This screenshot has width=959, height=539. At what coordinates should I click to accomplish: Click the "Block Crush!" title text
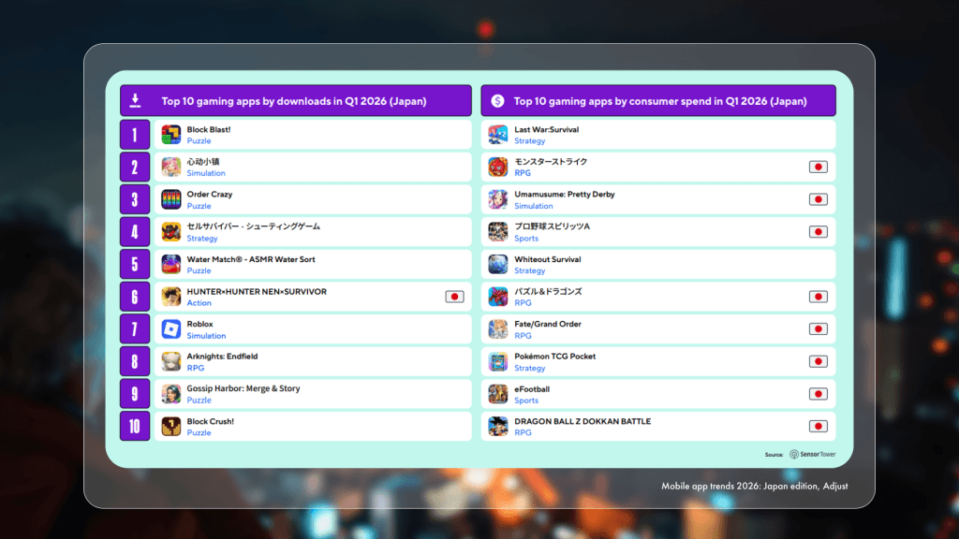(x=211, y=421)
